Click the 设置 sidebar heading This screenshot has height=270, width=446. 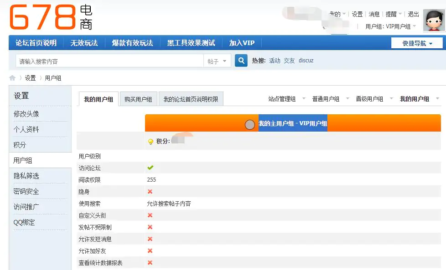[x=21, y=96]
